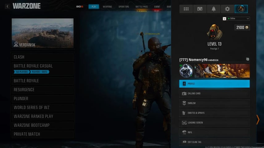
Task: Open the settings gear icon
Action: 227,9
